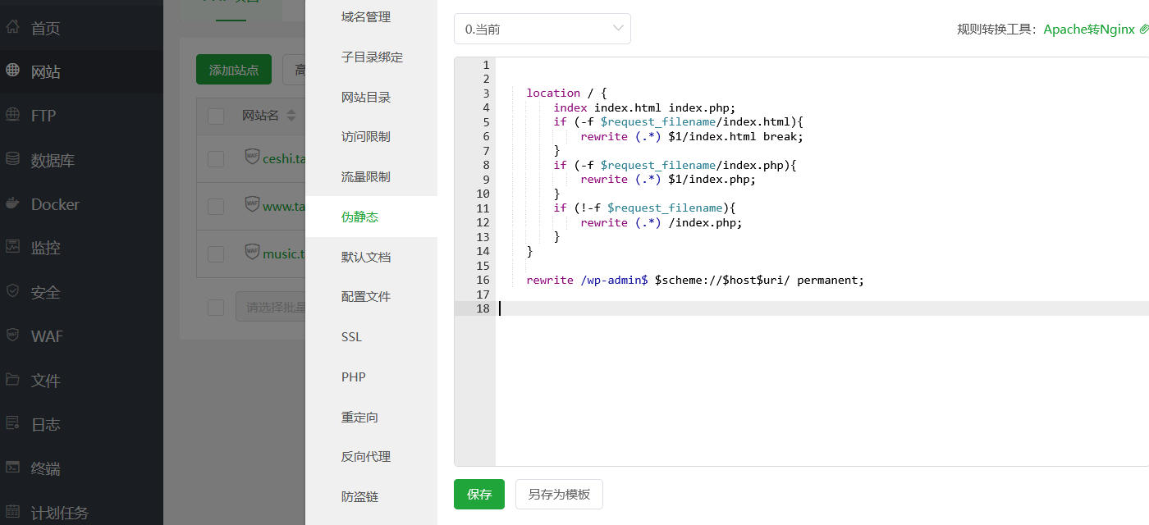Screen dimensions: 1149x525
Task: Click the WAF shield icon in sidebar
Action: click(x=13, y=335)
